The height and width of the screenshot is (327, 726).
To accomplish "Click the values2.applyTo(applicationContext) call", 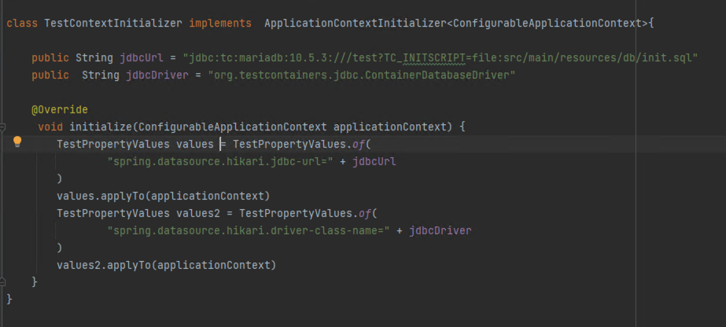I will pyautogui.click(x=166, y=265).
